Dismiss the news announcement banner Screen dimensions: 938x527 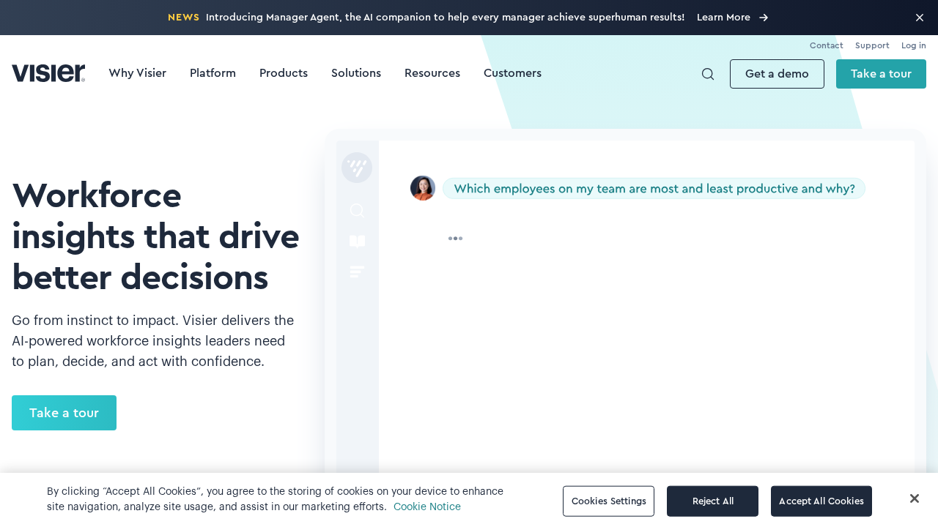point(919,18)
